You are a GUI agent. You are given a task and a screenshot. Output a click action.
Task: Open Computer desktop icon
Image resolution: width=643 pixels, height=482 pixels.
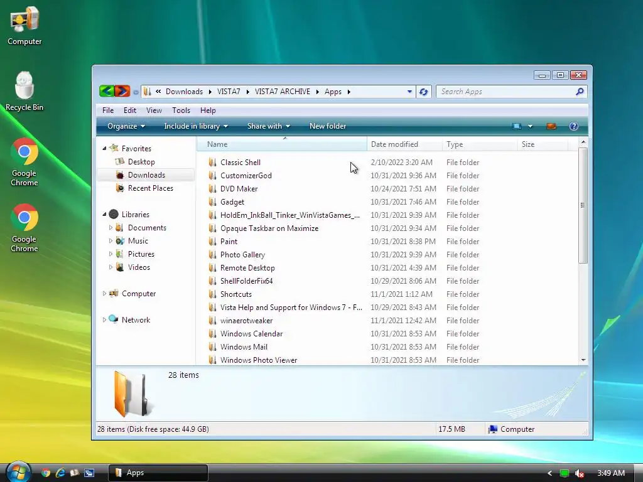pyautogui.click(x=24, y=25)
